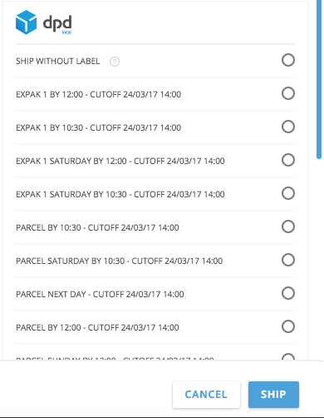Screen dimensions: 324x418
Task: Select Parcel Saturday by 10:30 radio button
Action: (x=288, y=260)
